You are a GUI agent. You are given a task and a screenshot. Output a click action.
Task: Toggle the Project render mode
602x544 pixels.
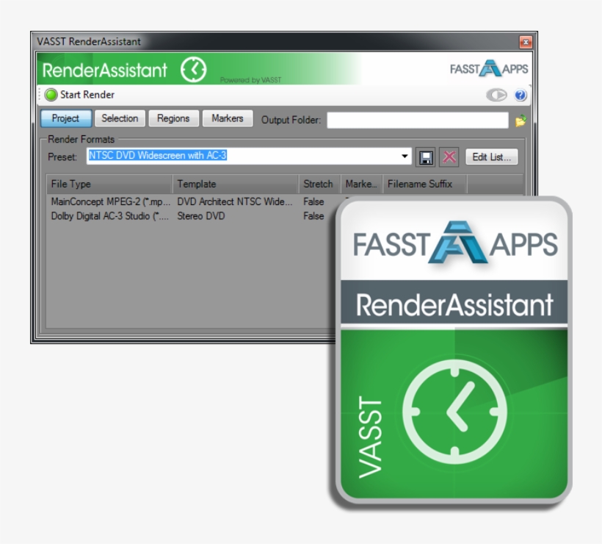pos(65,118)
